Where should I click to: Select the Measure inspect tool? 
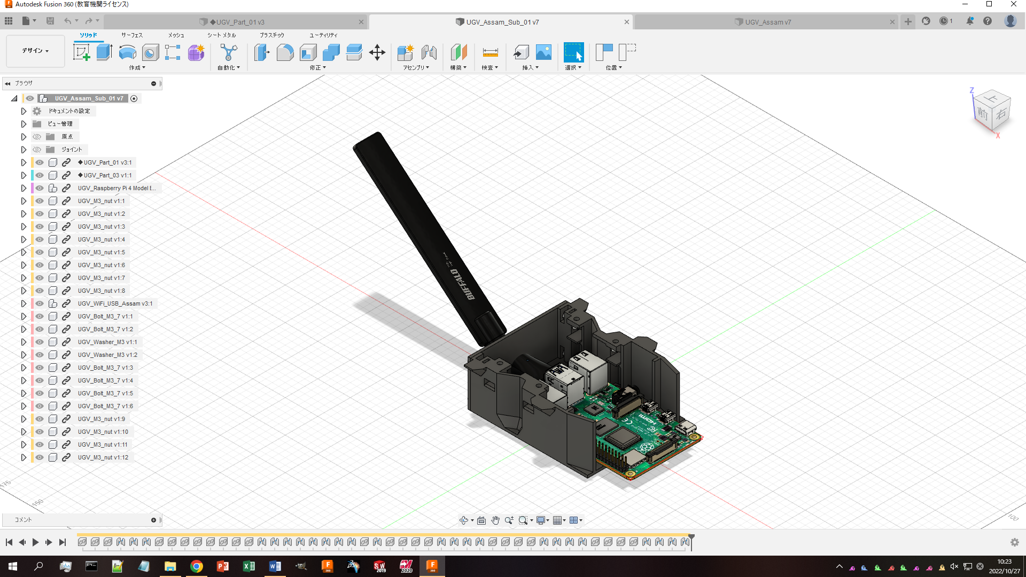(490, 52)
